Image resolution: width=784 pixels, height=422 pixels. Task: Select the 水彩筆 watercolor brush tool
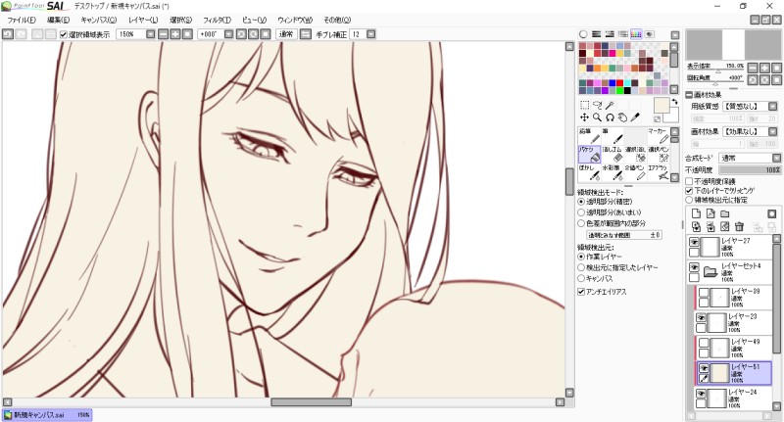[612, 172]
